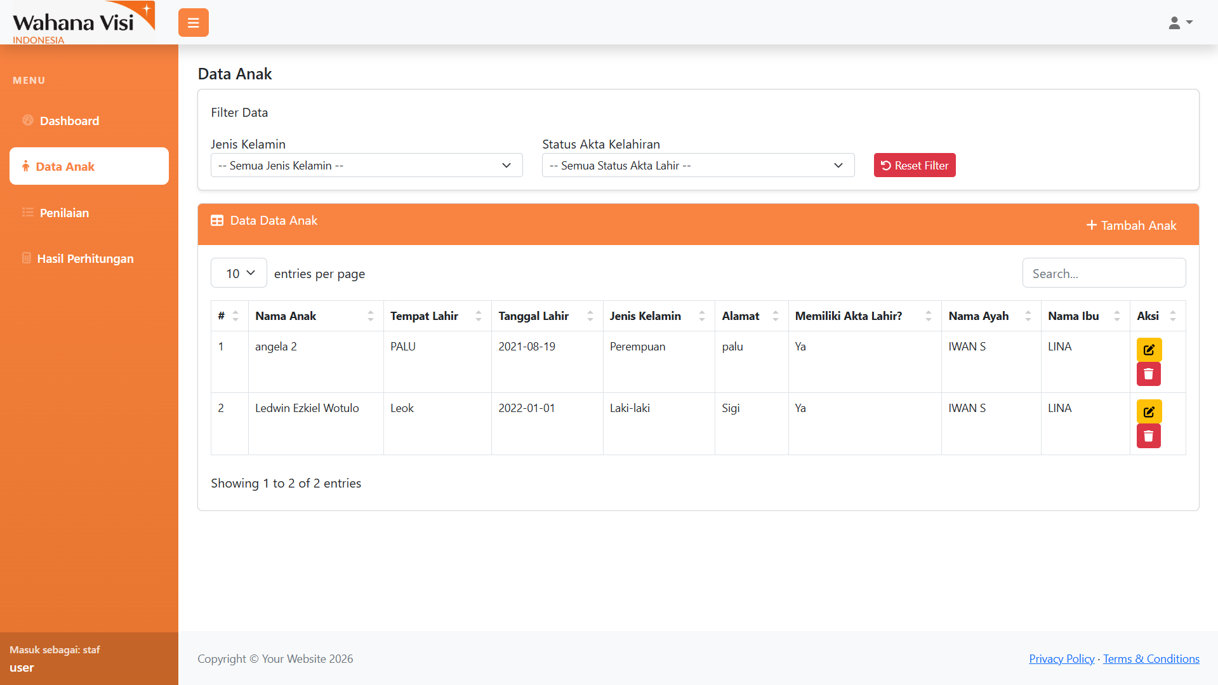Viewport: 1218px width, 685px height.
Task: Open Penilaian in the sidebar menu
Action: pyautogui.click(x=64, y=213)
